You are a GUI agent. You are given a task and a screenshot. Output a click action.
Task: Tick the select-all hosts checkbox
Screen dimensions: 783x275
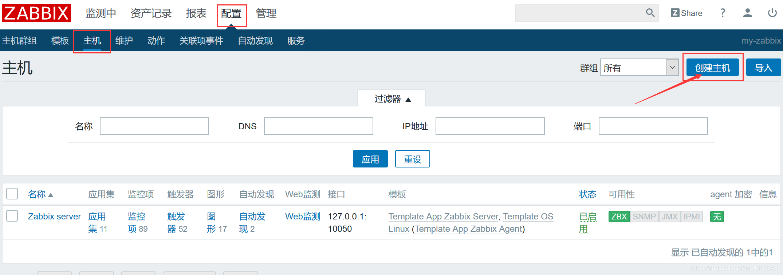tap(12, 194)
